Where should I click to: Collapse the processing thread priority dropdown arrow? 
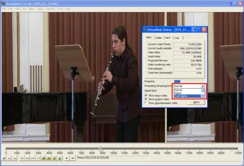click(x=202, y=86)
